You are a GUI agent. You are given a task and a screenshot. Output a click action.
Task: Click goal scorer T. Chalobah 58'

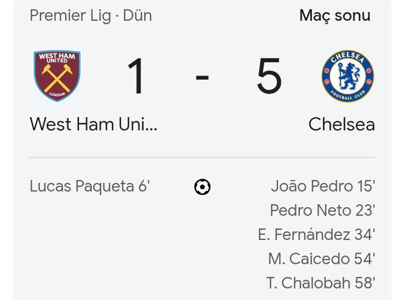(321, 283)
